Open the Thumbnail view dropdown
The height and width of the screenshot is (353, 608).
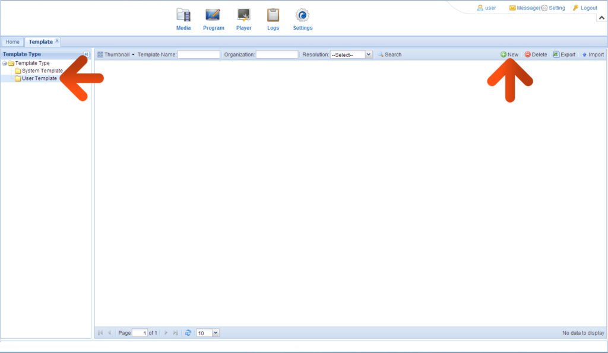point(116,55)
